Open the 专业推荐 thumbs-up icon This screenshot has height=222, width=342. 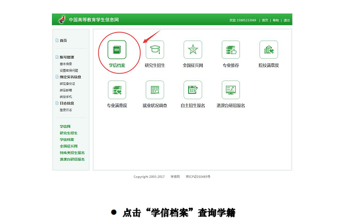(x=231, y=50)
